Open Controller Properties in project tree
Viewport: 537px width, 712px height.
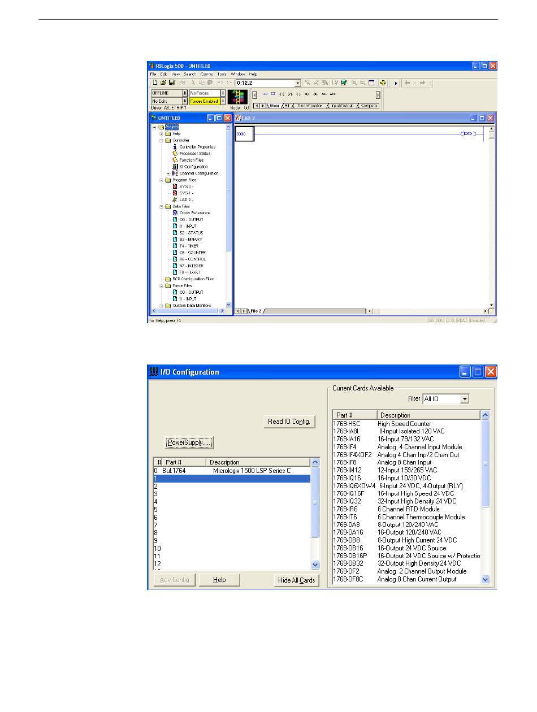click(197, 147)
